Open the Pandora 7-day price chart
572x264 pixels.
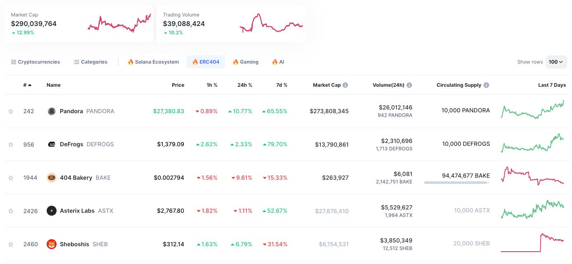(532, 111)
